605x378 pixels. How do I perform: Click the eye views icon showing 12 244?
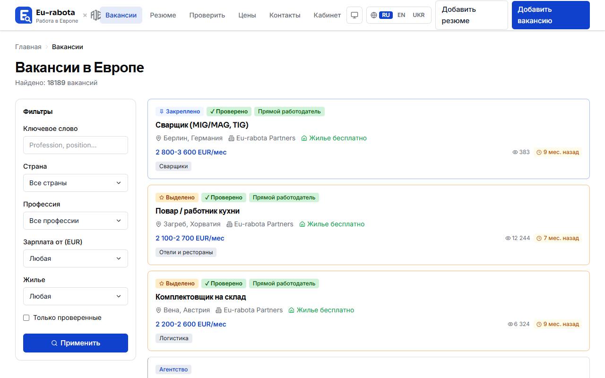(508, 238)
